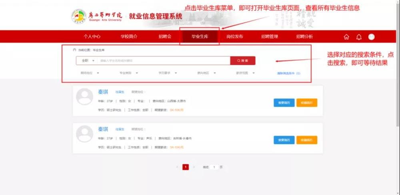Open notifications via the bell icon
Screen dimensions: 400x195
coord(359,37)
